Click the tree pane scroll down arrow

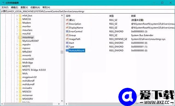(x=62, y=101)
